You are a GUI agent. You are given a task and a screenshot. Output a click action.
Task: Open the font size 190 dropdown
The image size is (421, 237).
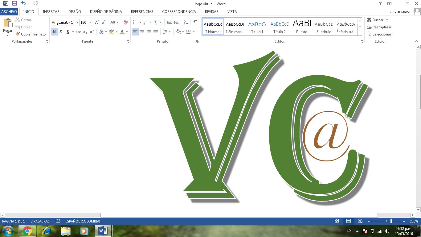(x=91, y=23)
